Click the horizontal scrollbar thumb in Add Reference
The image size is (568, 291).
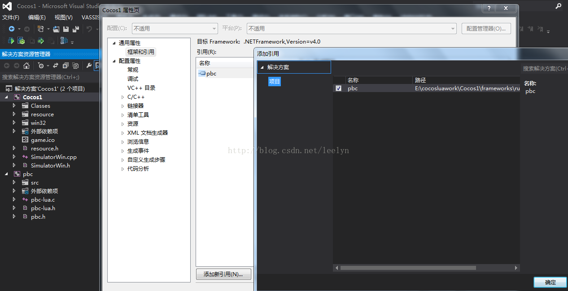408,268
